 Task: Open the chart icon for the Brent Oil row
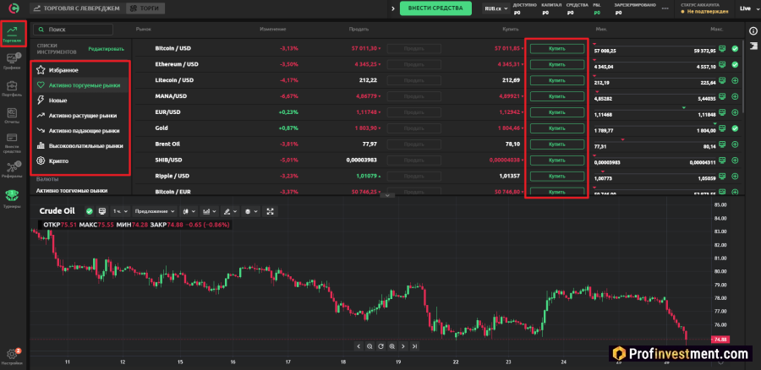[723, 144]
